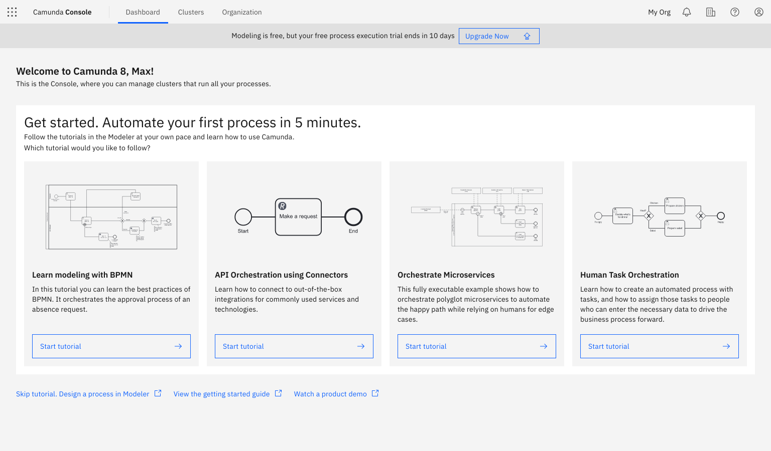771x451 pixels.
Task: Click the organization building icon
Action: click(711, 12)
